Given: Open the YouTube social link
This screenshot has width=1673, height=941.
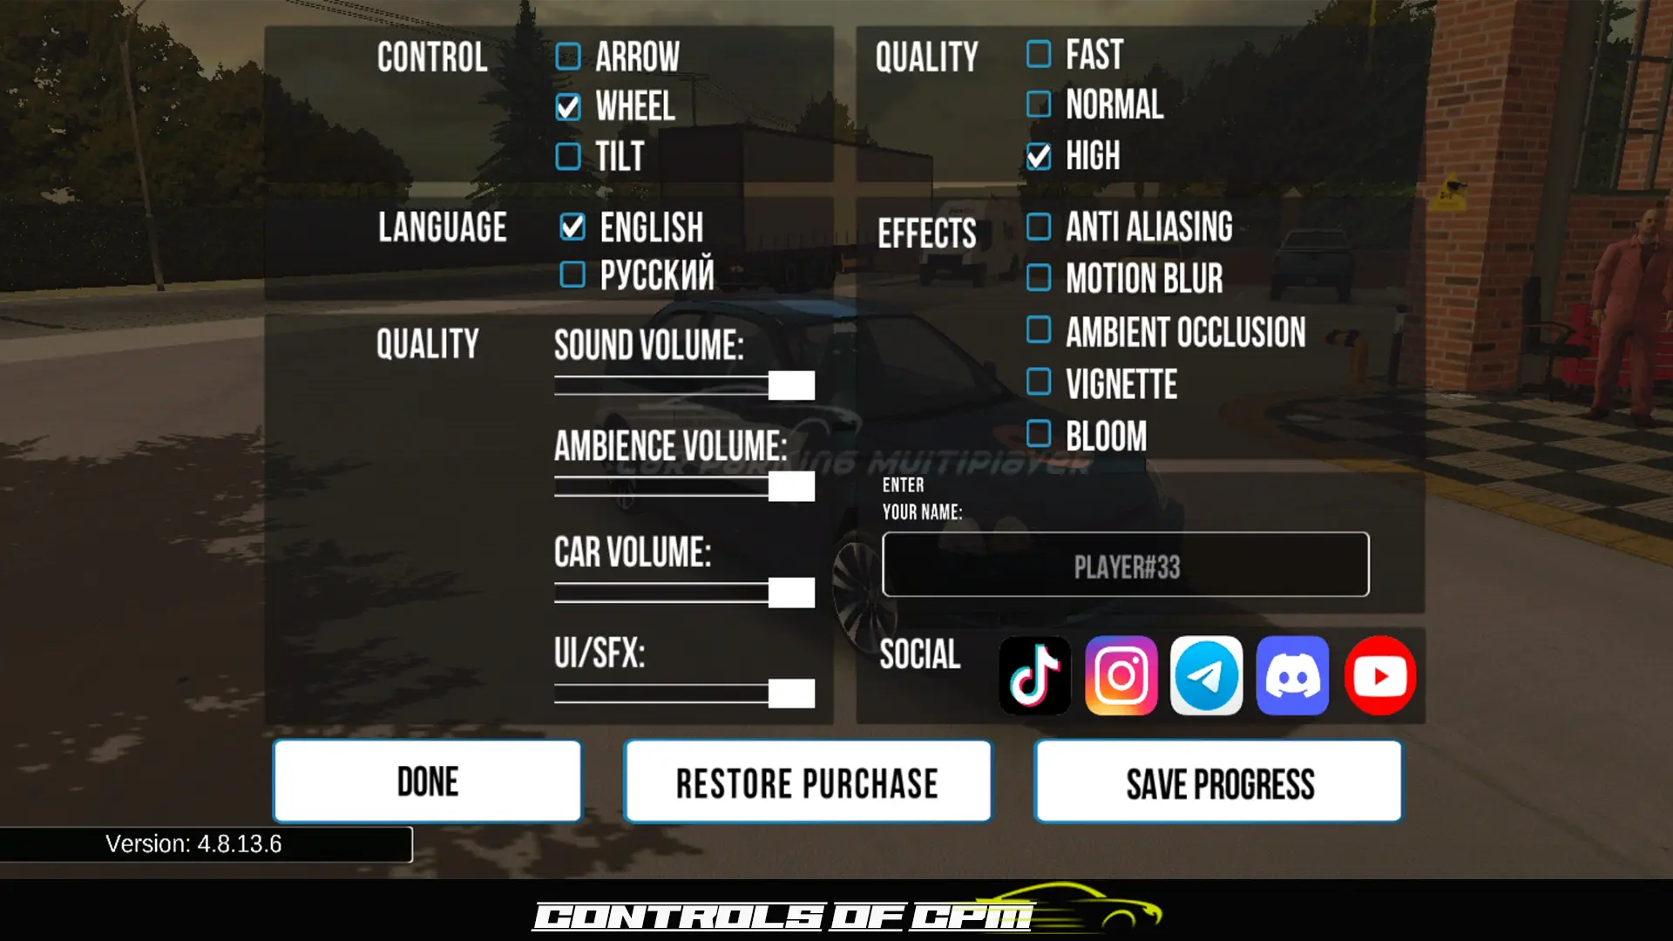Looking at the screenshot, I should 1381,674.
